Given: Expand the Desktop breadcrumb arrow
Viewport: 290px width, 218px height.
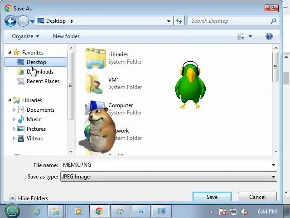Looking at the screenshot, I should pos(72,21).
